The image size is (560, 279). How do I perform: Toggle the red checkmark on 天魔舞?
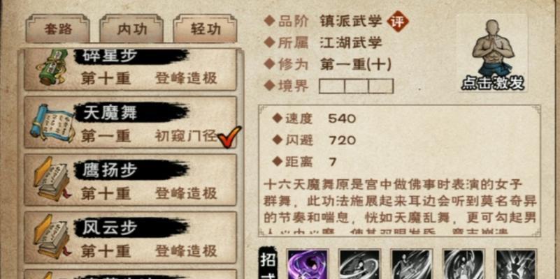pos(229,137)
